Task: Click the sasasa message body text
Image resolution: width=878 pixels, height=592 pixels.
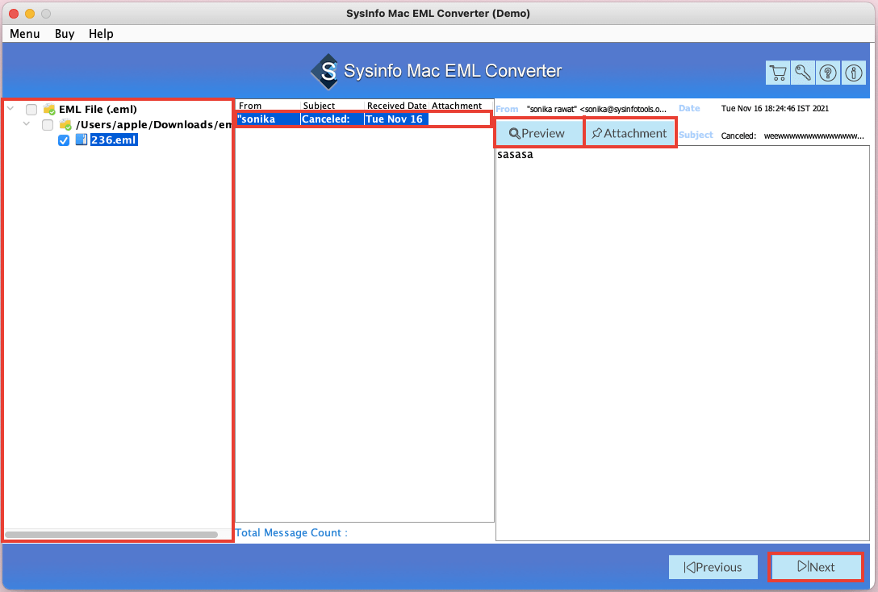Action: tap(515, 154)
